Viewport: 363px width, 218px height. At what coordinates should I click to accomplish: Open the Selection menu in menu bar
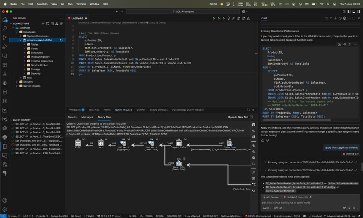[x=42, y=4]
